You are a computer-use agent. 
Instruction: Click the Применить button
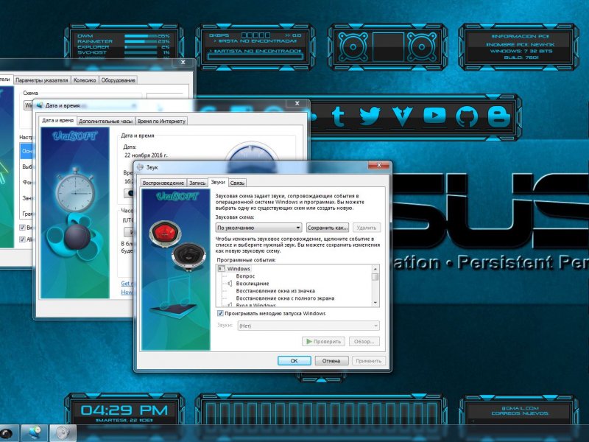pyautogui.click(x=369, y=361)
